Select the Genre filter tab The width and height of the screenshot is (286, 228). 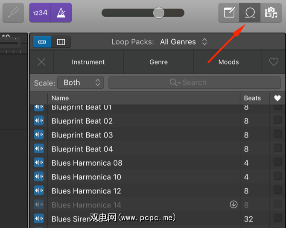coord(158,62)
